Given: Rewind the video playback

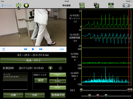Looking at the screenshot, I should [25, 49].
